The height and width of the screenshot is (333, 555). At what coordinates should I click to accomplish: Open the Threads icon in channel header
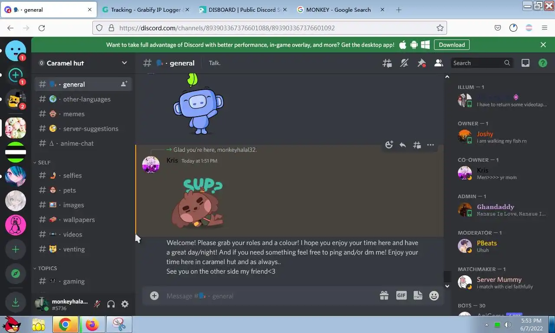387,63
